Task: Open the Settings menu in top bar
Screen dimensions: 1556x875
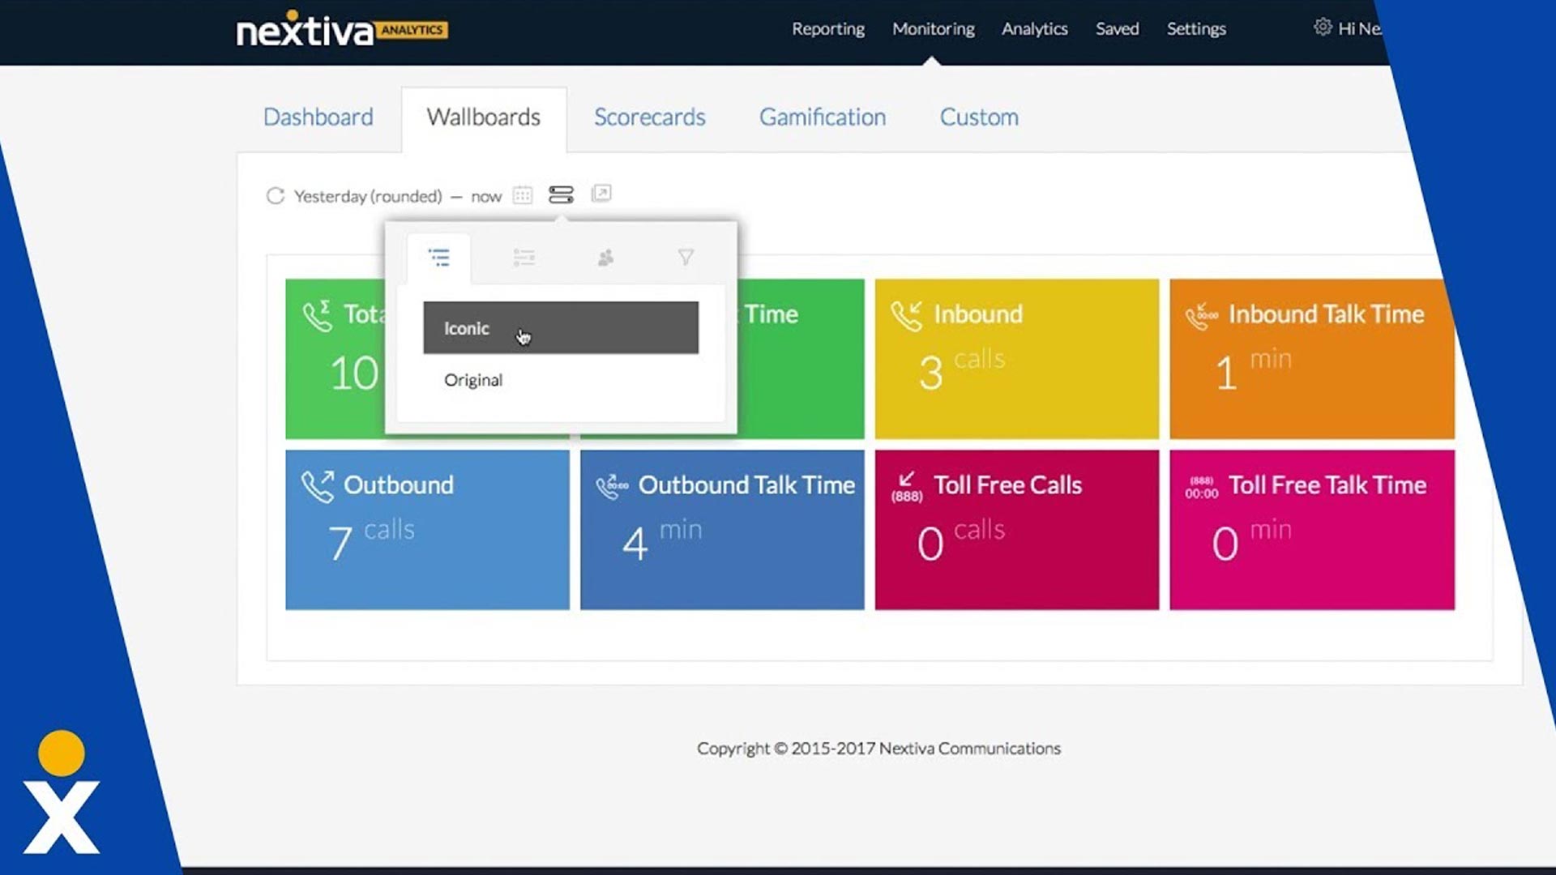Action: [1196, 29]
